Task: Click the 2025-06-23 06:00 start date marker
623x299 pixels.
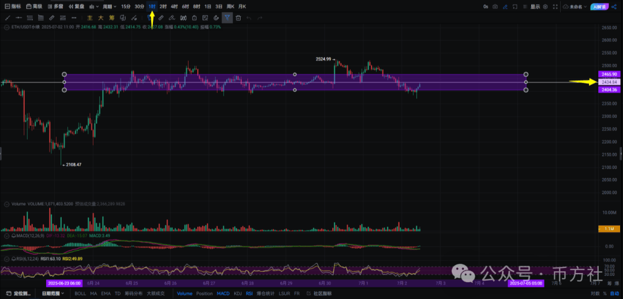Action: tap(63, 283)
